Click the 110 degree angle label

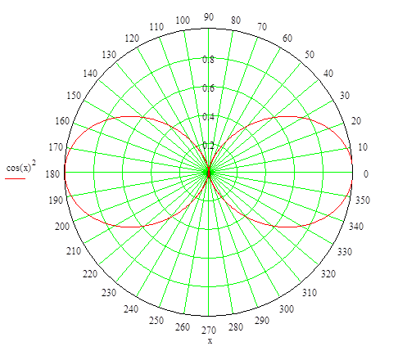(156, 27)
